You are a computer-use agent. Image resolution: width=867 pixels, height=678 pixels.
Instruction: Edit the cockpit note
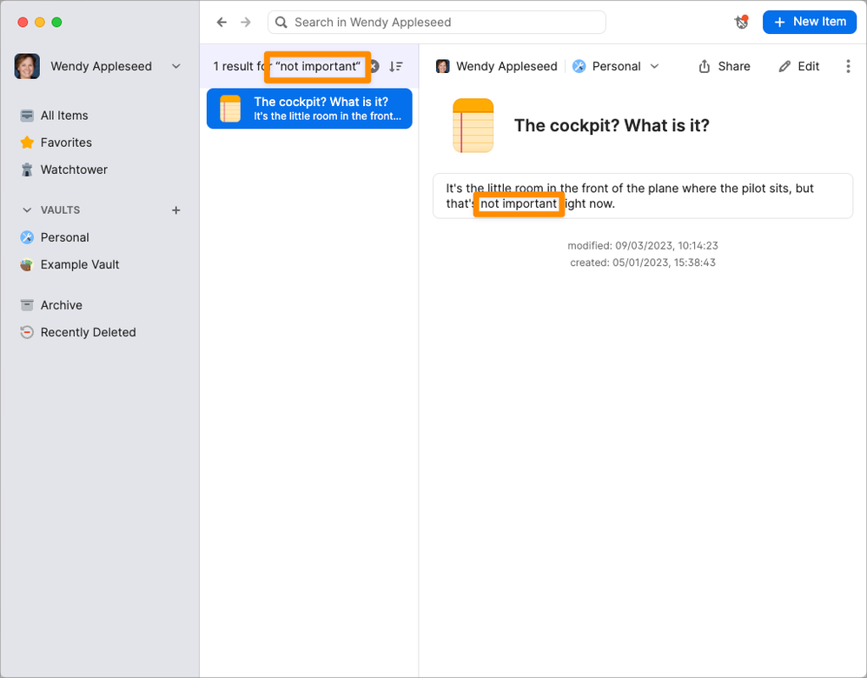tap(799, 66)
